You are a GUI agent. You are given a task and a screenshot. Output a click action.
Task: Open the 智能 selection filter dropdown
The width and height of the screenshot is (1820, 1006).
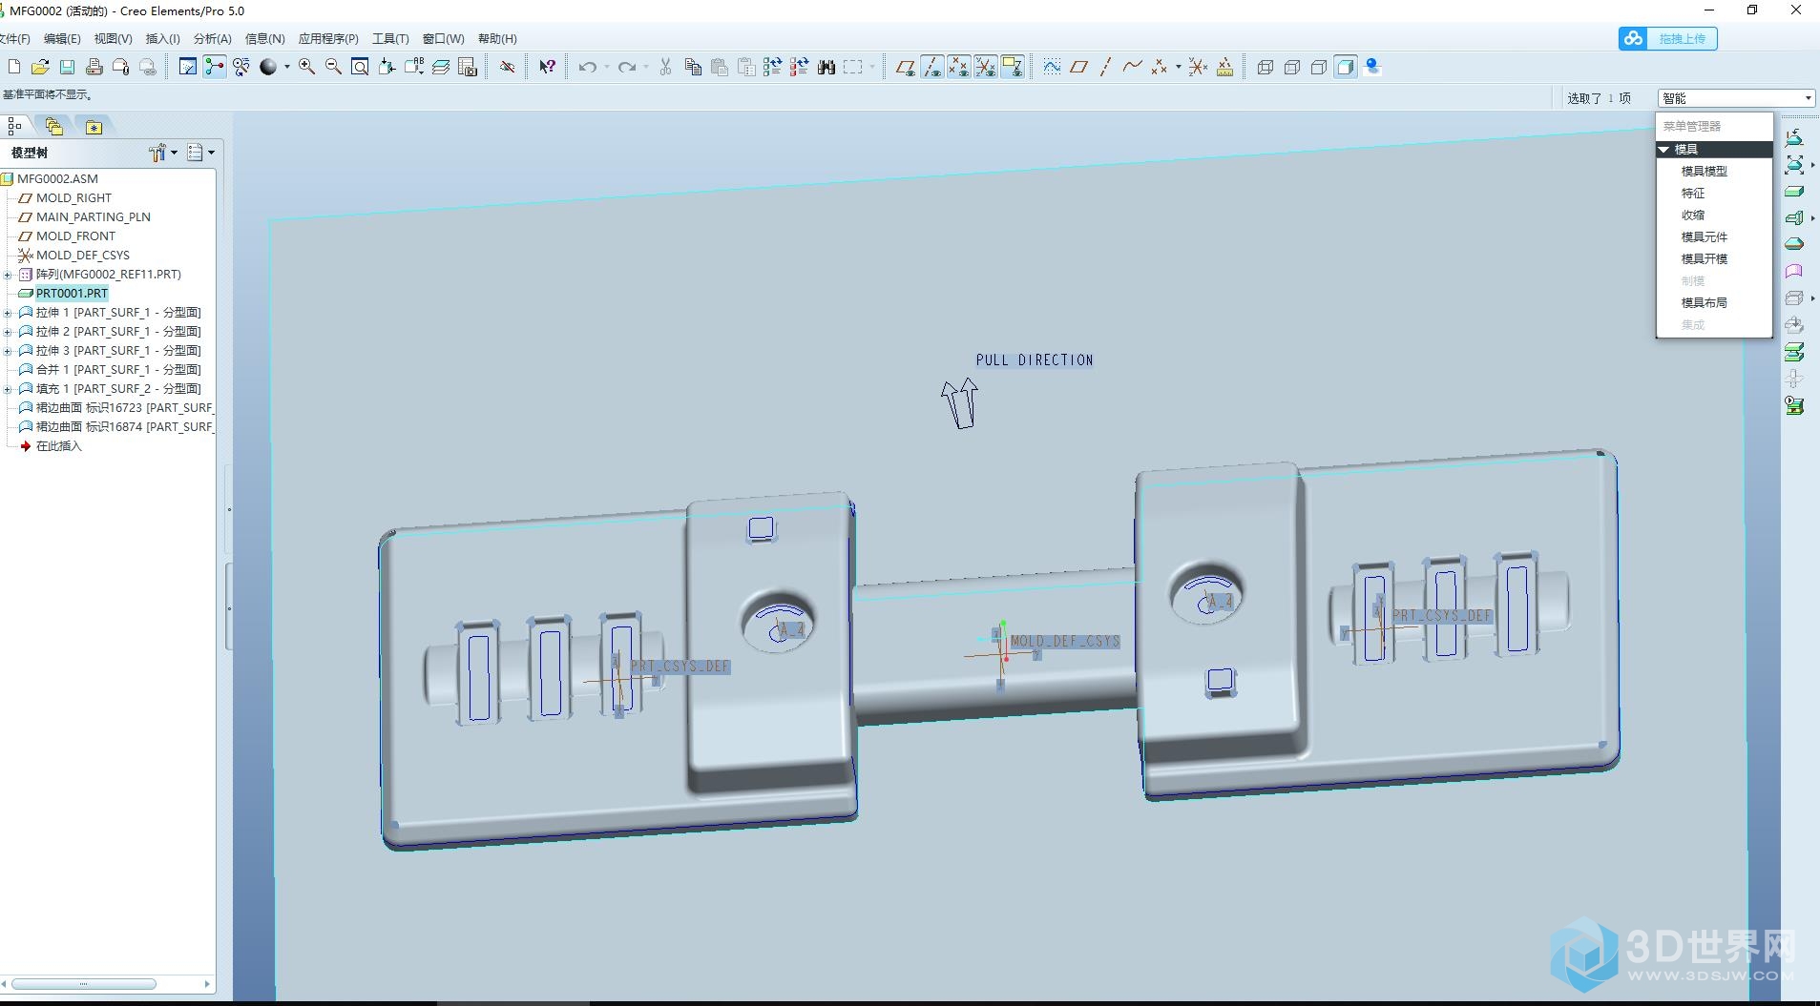tap(1736, 98)
